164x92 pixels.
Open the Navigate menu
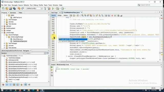click(15, 5)
